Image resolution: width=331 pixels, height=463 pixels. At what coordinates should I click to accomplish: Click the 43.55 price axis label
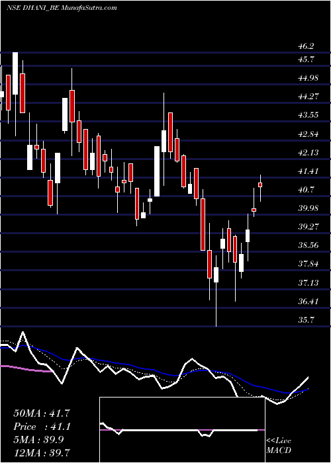tap(308, 115)
